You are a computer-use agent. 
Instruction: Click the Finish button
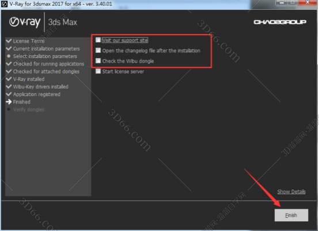[291, 215]
